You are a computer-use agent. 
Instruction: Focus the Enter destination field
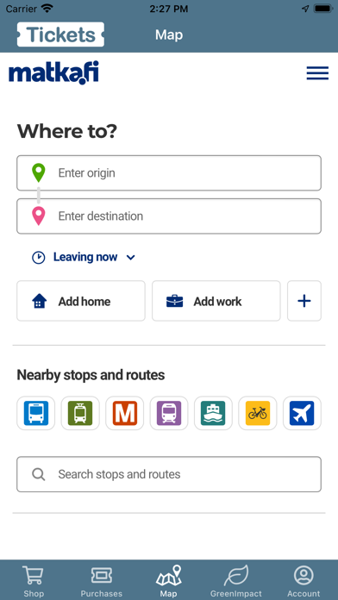169,216
